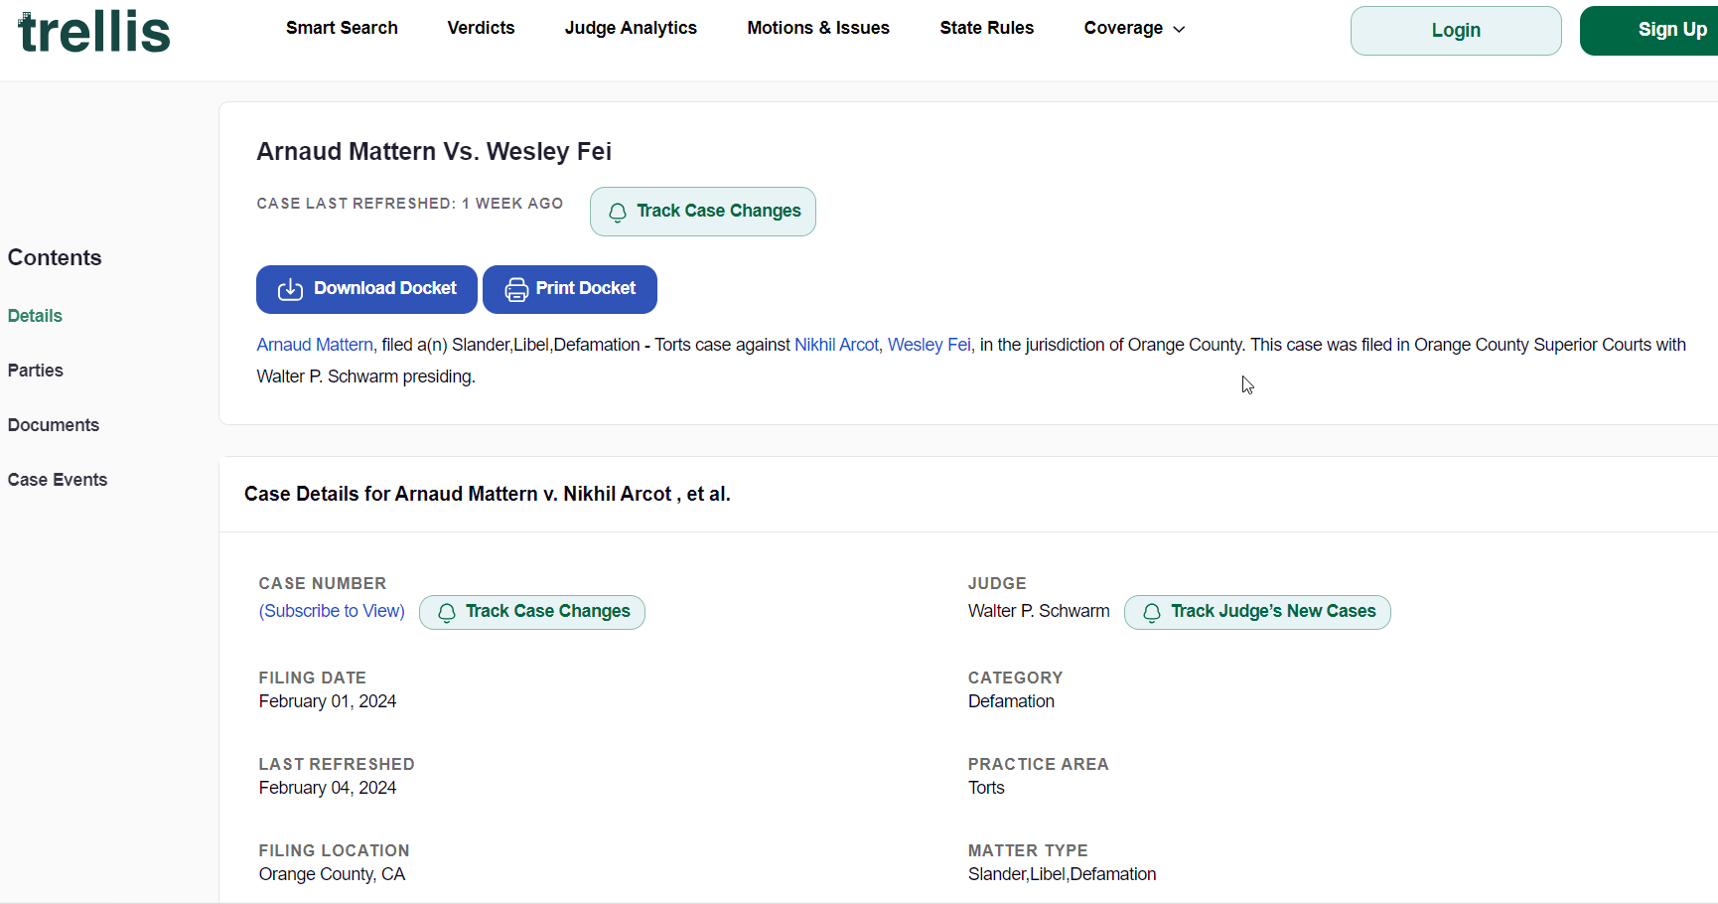Click the printer icon on Print Docket
Viewport: 1718px width, 904px height.
(515, 289)
